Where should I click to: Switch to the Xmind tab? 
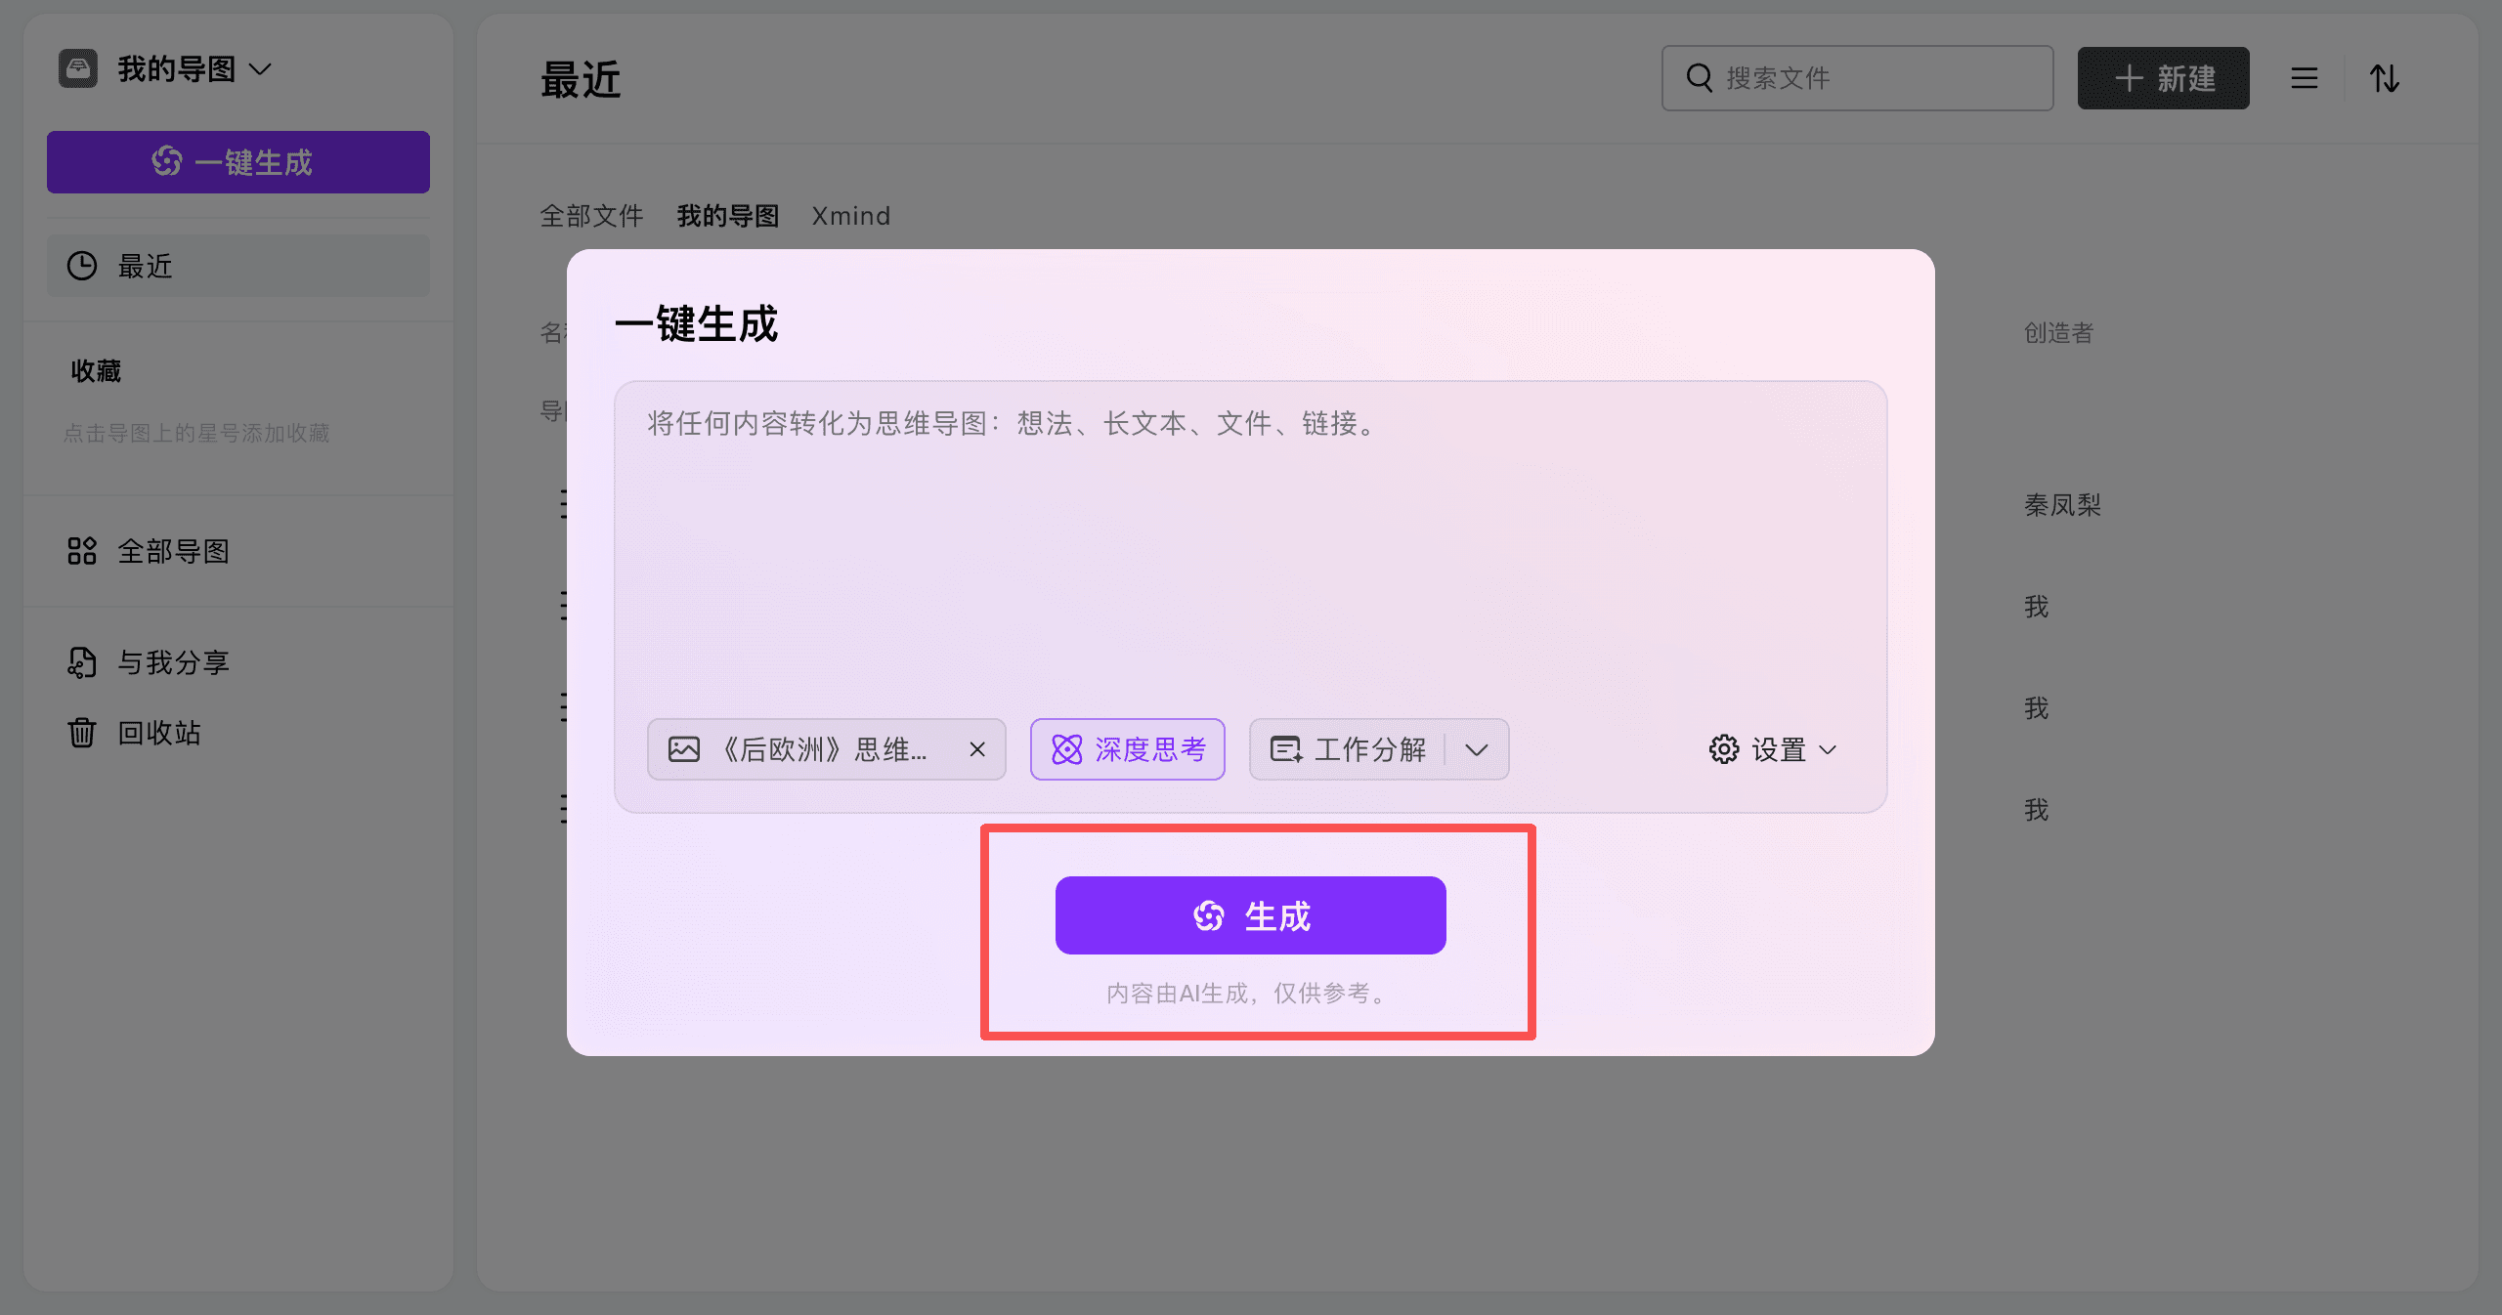[x=850, y=215]
